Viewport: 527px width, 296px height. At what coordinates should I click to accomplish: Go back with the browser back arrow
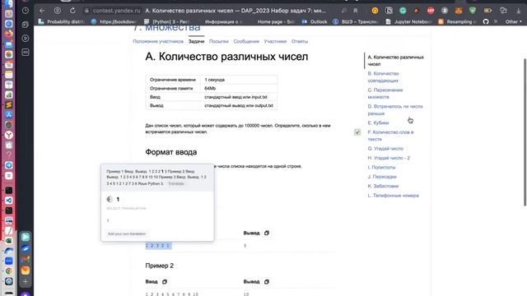pos(42,11)
